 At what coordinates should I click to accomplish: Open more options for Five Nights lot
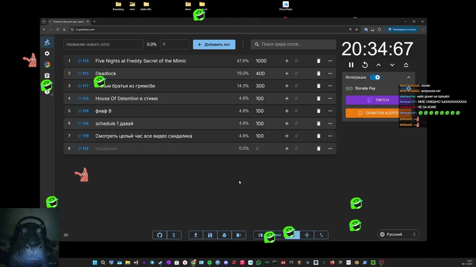pos(330,61)
